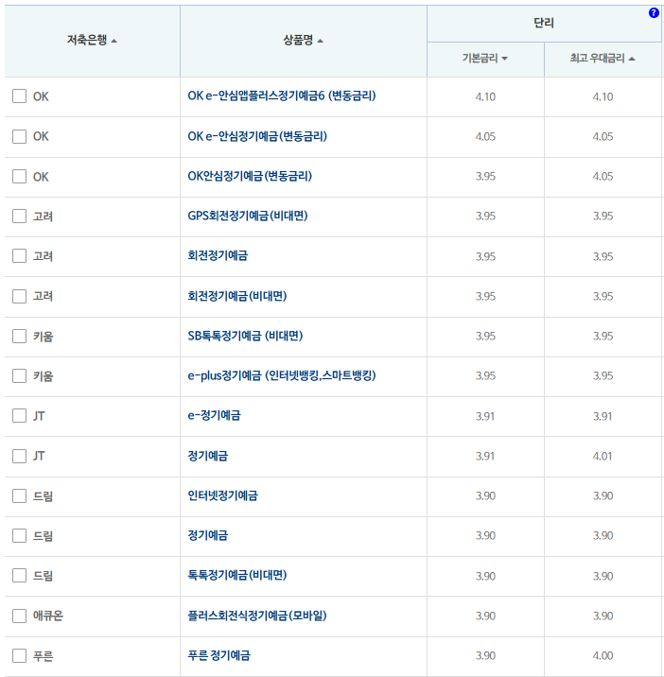Sort 기본금리 column descending arrow

504,59
